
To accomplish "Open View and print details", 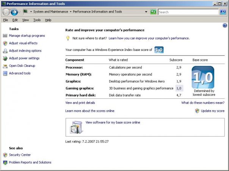I will pyautogui.click(x=80, y=103).
